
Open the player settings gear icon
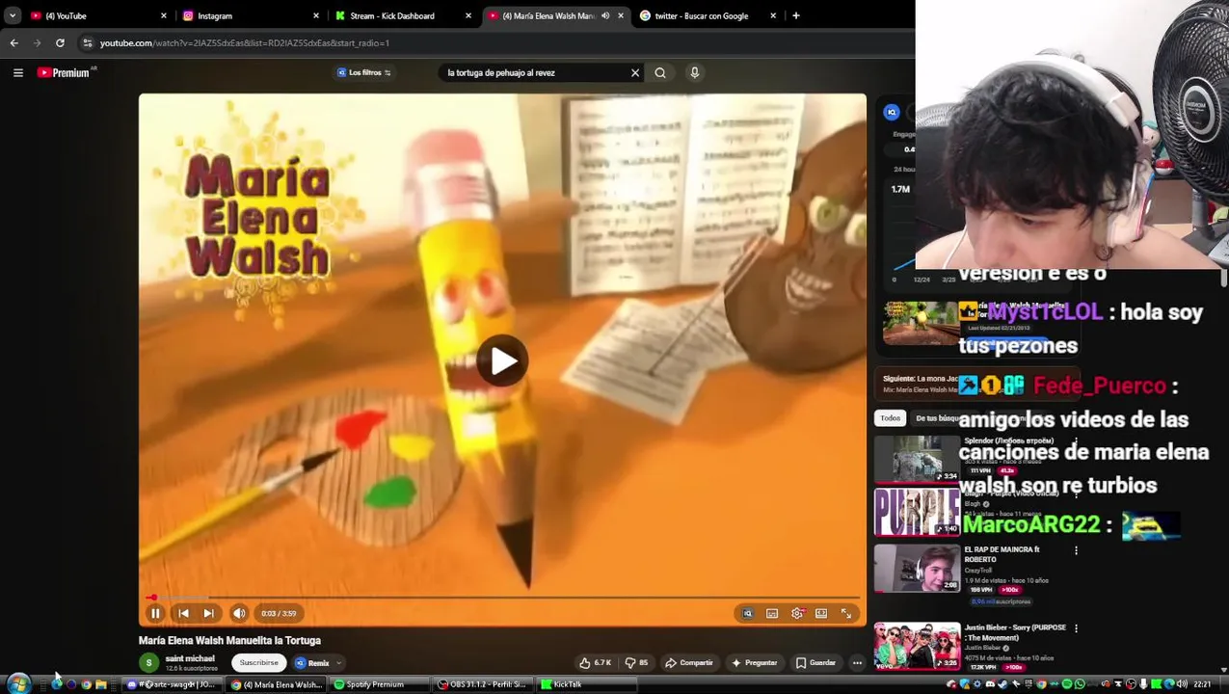pyautogui.click(x=797, y=613)
